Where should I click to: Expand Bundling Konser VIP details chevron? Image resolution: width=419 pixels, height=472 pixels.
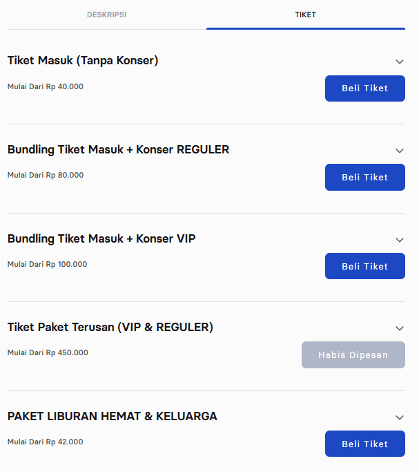(399, 240)
